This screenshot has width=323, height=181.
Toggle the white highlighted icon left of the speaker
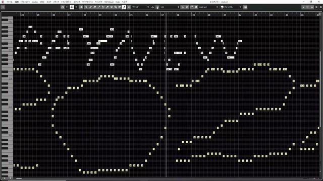pyautogui.click(x=72, y=7)
